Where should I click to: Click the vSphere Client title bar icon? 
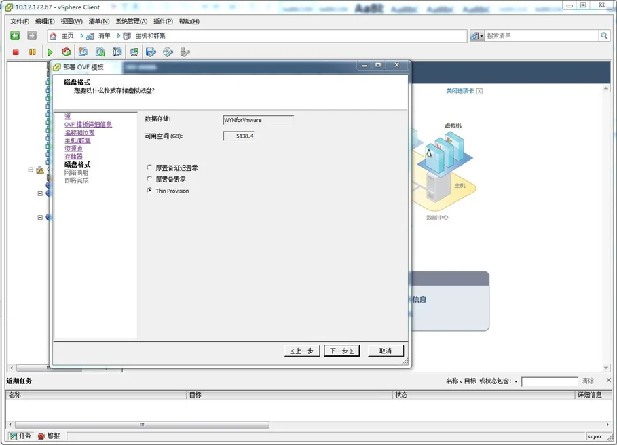(x=9, y=7)
